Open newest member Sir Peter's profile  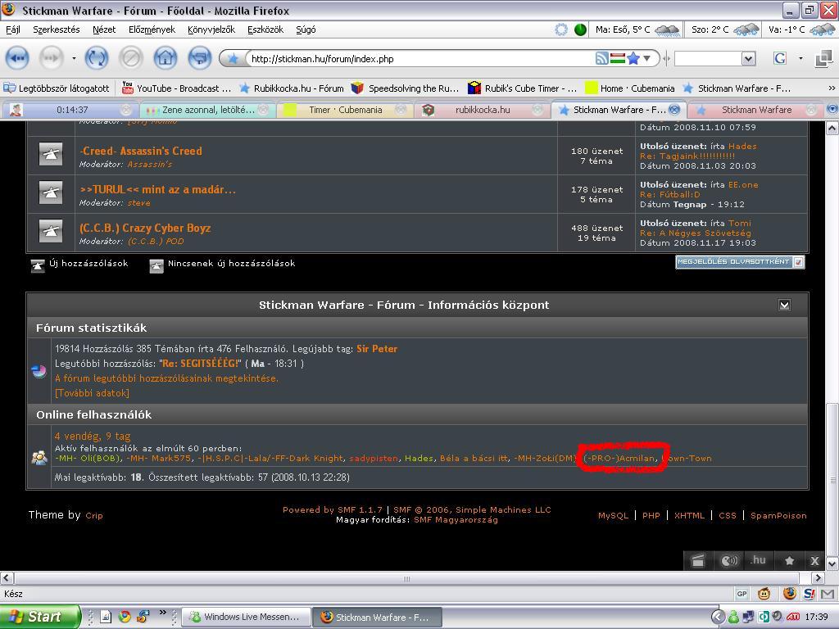click(x=377, y=349)
